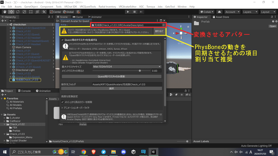
Task: Expand アニメーションオーバーライド foldout
Action: [62, 108]
